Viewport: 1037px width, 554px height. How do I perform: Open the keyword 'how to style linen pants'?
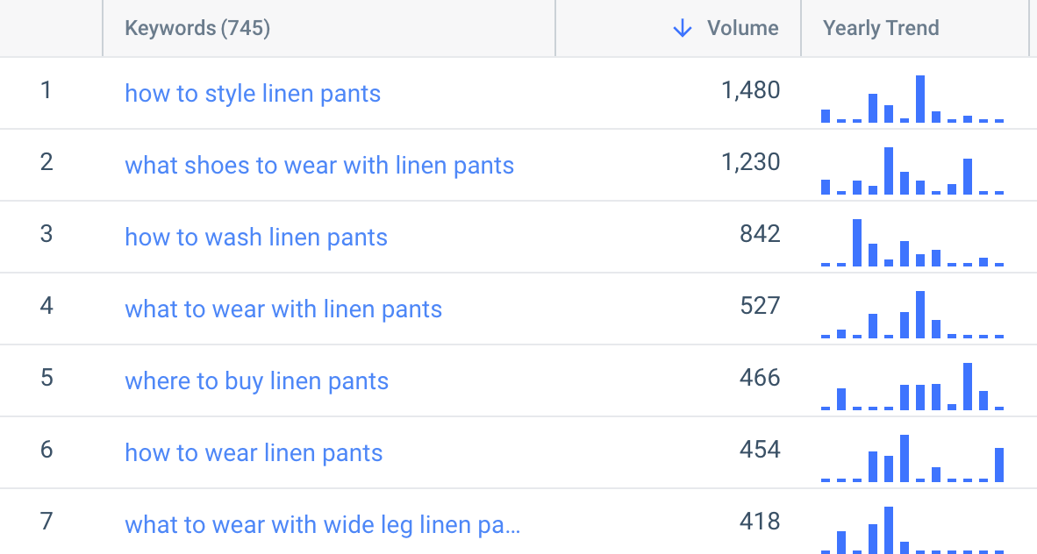253,93
